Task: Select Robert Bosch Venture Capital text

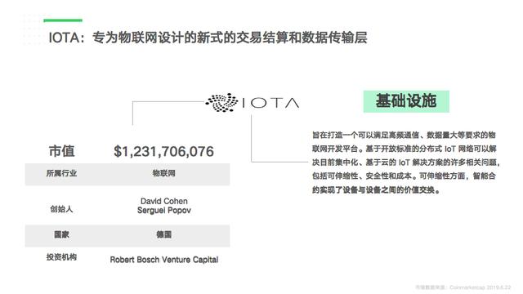Action: pyautogui.click(x=164, y=260)
